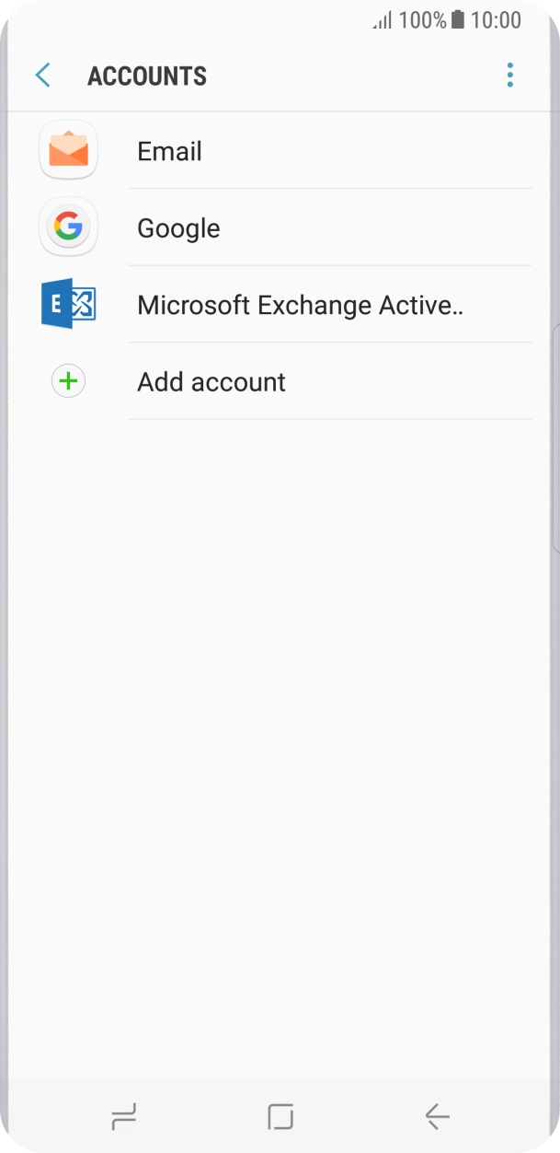This screenshot has width=560, height=1153.
Task: Tap the 100% battery percentage text
Action: click(422, 20)
